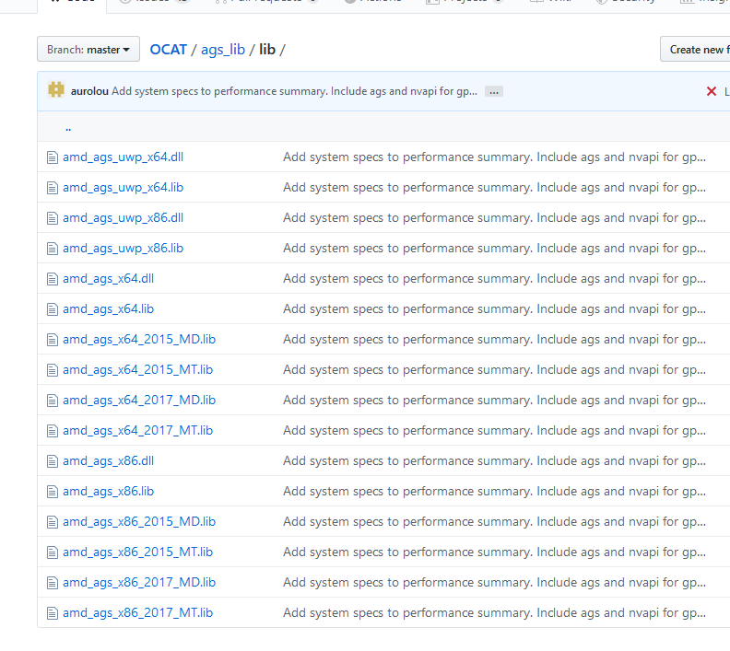This screenshot has width=730, height=651.
Task: Open aurolou author link
Action: pos(89,91)
